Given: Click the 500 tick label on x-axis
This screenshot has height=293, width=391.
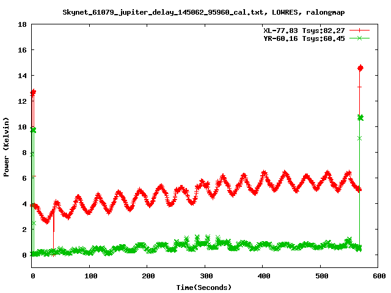Looking at the screenshot, I should [320, 277].
